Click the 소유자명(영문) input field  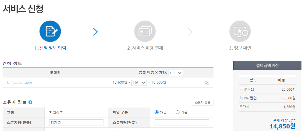(x=182, y=123)
